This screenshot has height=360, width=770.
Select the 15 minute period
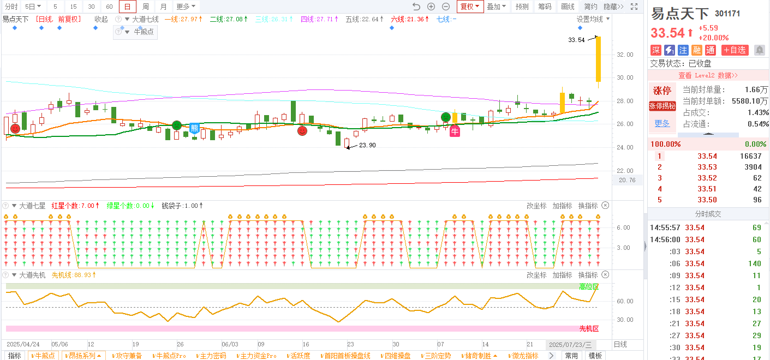coord(73,7)
